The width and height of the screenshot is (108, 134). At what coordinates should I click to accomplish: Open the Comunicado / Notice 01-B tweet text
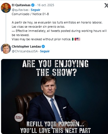(30, 14)
